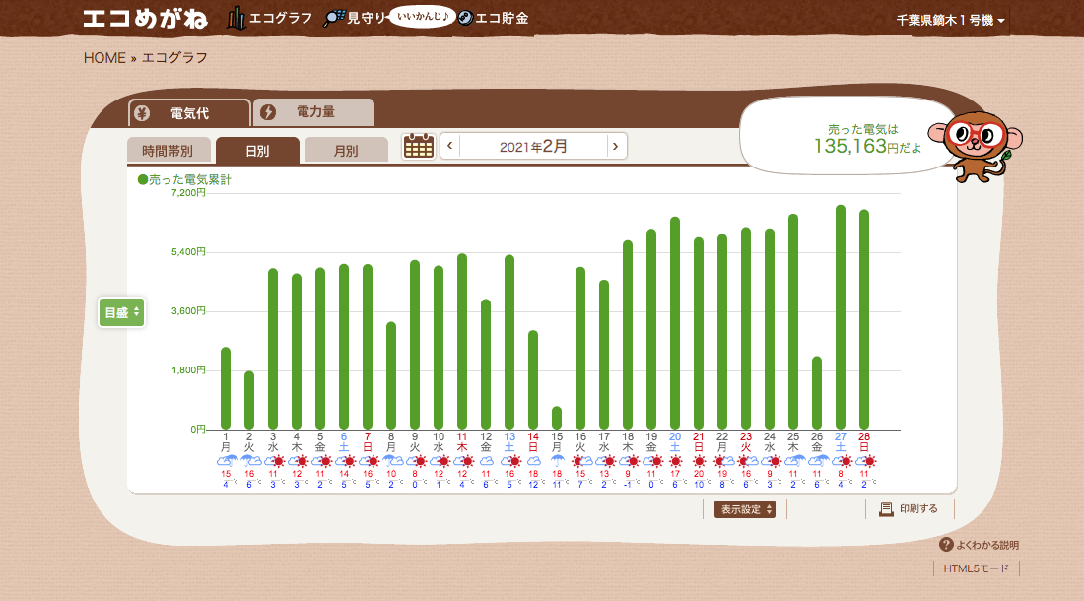Screen dimensions: 1084x601
Task: Click the いいかんじ♪ speech bubble
Action: pos(422,16)
